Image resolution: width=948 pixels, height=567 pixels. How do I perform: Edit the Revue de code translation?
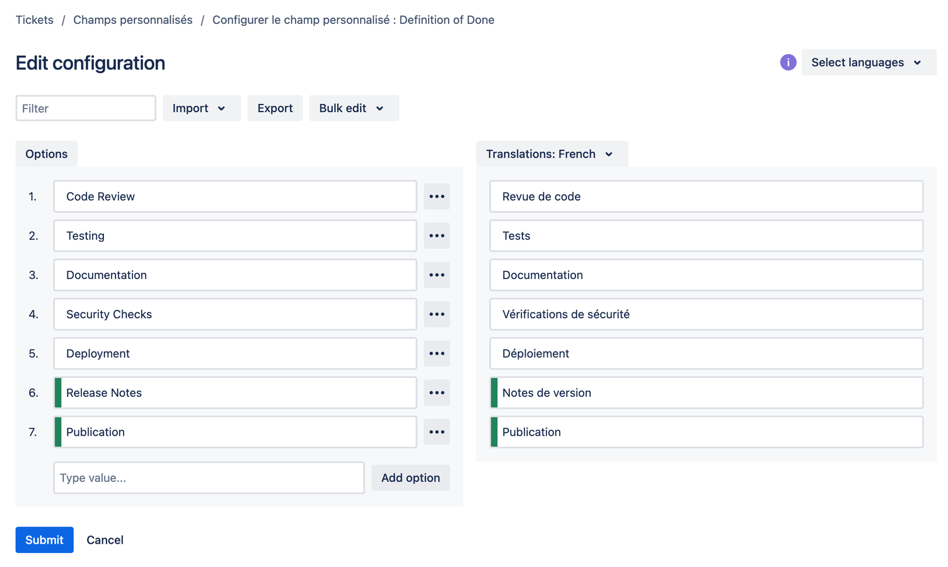coord(707,197)
